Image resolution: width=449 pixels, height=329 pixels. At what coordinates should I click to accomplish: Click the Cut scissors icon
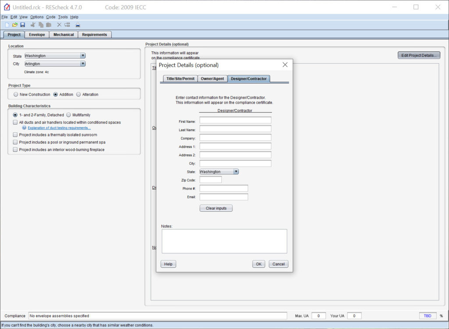[x=33, y=25]
